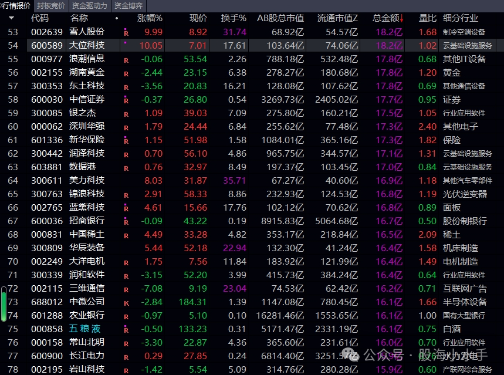Click the R flag icon of 大洋电机
Screen dimensions: 504x375
click(x=126, y=263)
